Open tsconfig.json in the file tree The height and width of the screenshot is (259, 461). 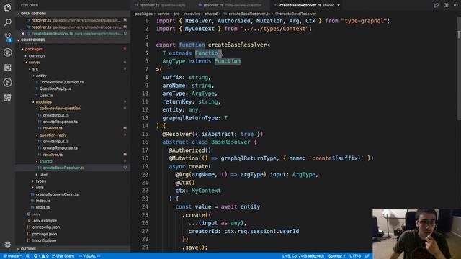pos(44,240)
